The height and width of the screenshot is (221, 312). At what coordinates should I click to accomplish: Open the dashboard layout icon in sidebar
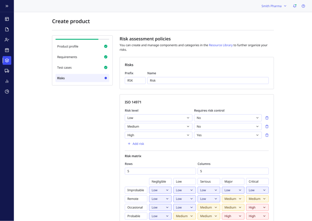[x=7, y=19]
